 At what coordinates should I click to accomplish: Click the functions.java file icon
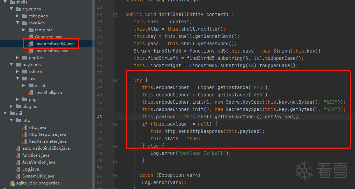pyautogui.click(x=19, y=156)
